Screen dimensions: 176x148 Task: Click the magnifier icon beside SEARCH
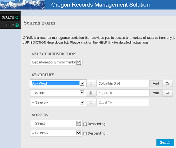pos(17,18)
